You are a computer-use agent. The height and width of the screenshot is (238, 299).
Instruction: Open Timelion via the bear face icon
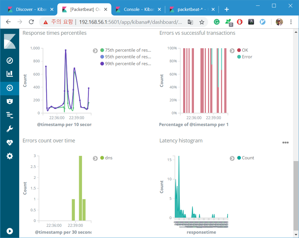click(x=10, y=101)
